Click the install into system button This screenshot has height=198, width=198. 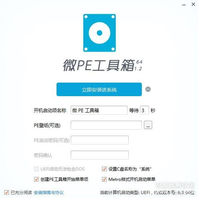[99, 89]
